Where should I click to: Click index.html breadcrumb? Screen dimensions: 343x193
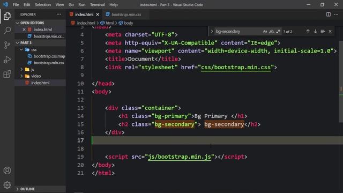pyautogui.click(x=86, y=23)
